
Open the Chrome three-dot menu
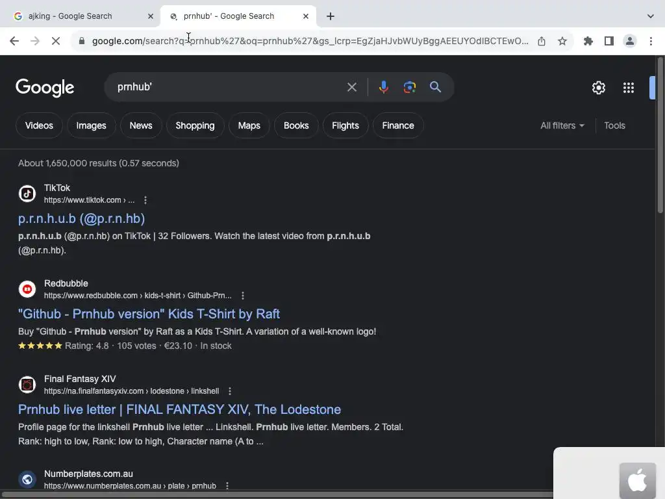pyautogui.click(x=651, y=41)
